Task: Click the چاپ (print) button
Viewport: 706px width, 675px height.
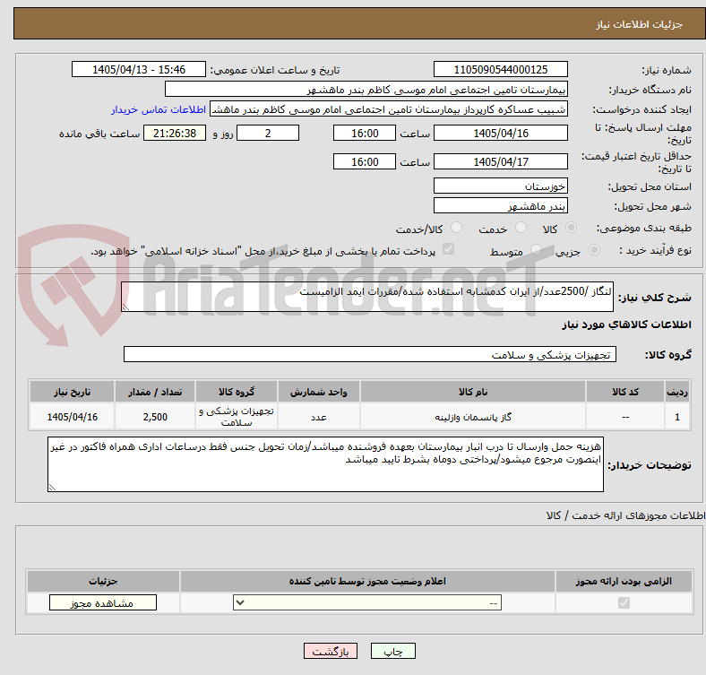Action: [x=392, y=651]
